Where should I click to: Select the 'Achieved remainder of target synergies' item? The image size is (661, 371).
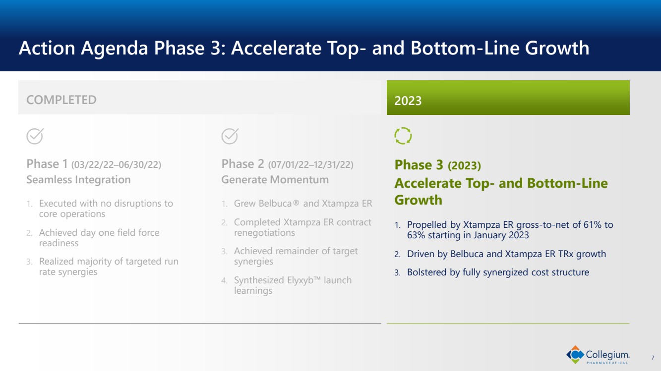(296, 256)
